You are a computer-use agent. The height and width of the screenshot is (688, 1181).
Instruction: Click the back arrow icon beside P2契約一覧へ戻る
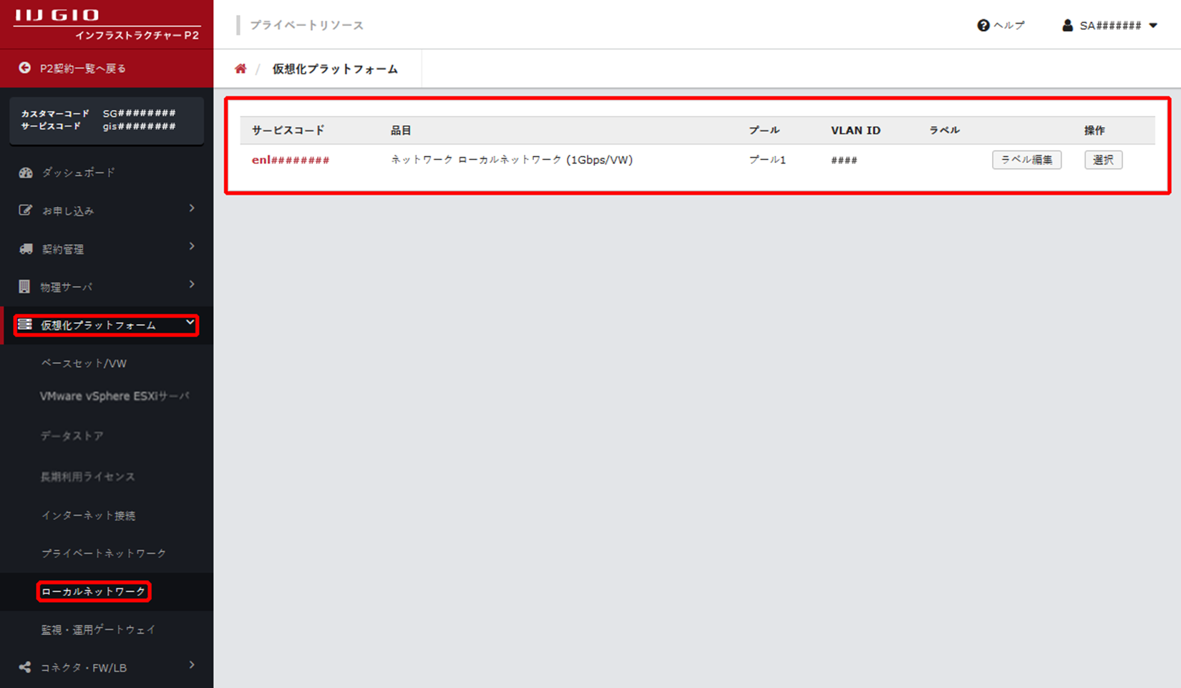(x=25, y=68)
